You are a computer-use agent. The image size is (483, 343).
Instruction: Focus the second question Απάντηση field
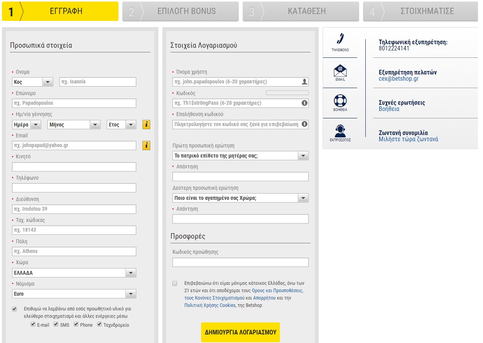(x=240, y=219)
